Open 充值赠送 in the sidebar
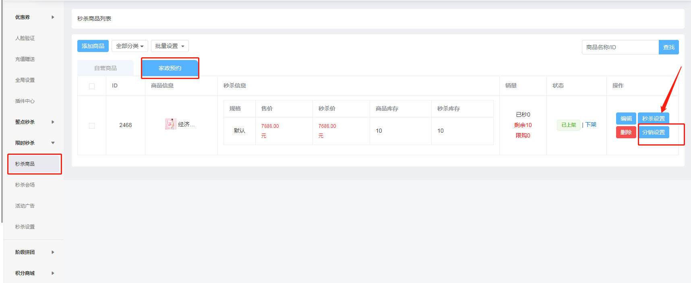 pos(25,59)
